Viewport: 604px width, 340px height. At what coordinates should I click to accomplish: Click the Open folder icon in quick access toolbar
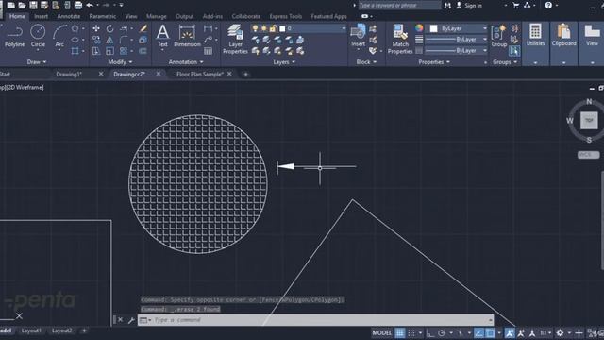tap(22, 6)
